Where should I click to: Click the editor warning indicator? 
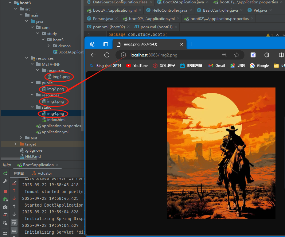coord(270,35)
